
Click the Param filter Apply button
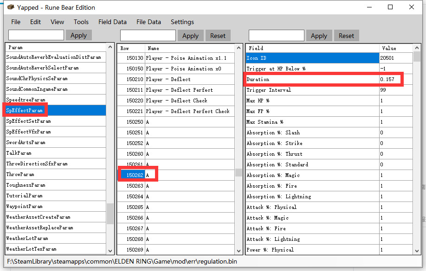(x=78, y=35)
